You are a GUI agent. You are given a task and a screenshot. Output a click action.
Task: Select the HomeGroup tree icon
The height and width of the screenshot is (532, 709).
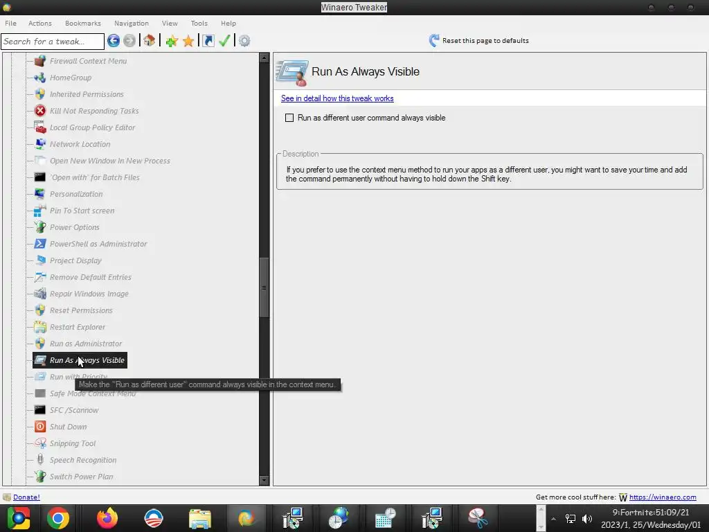(x=40, y=78)
